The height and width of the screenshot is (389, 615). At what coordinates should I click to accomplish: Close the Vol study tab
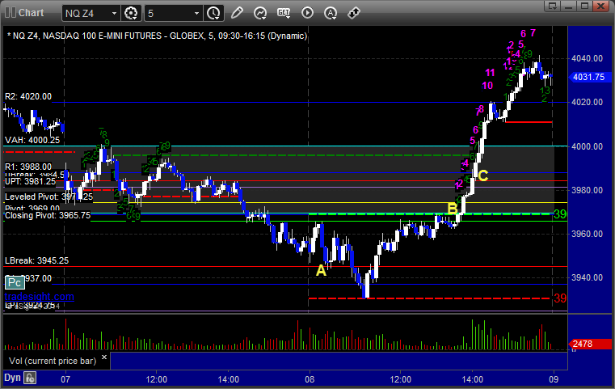(x=104, y=357)
